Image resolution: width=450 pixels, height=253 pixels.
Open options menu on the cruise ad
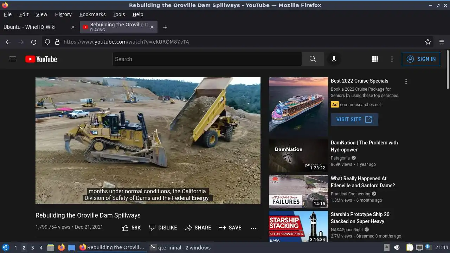coord(406,82)
